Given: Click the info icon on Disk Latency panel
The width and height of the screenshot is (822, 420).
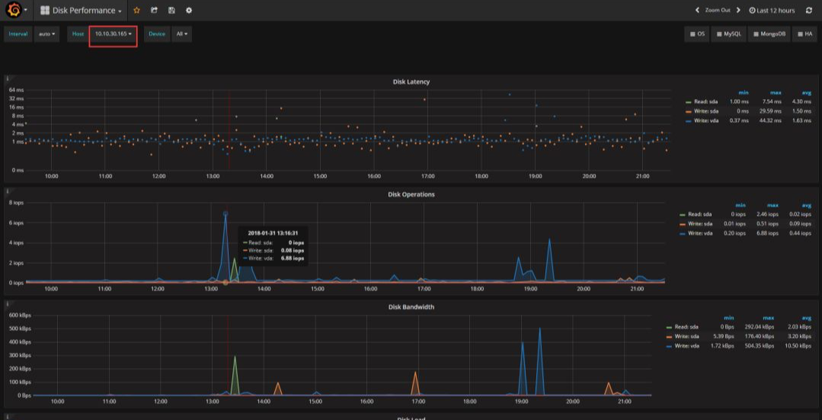Looking at the screenshot, I should [x=8, y=79].
